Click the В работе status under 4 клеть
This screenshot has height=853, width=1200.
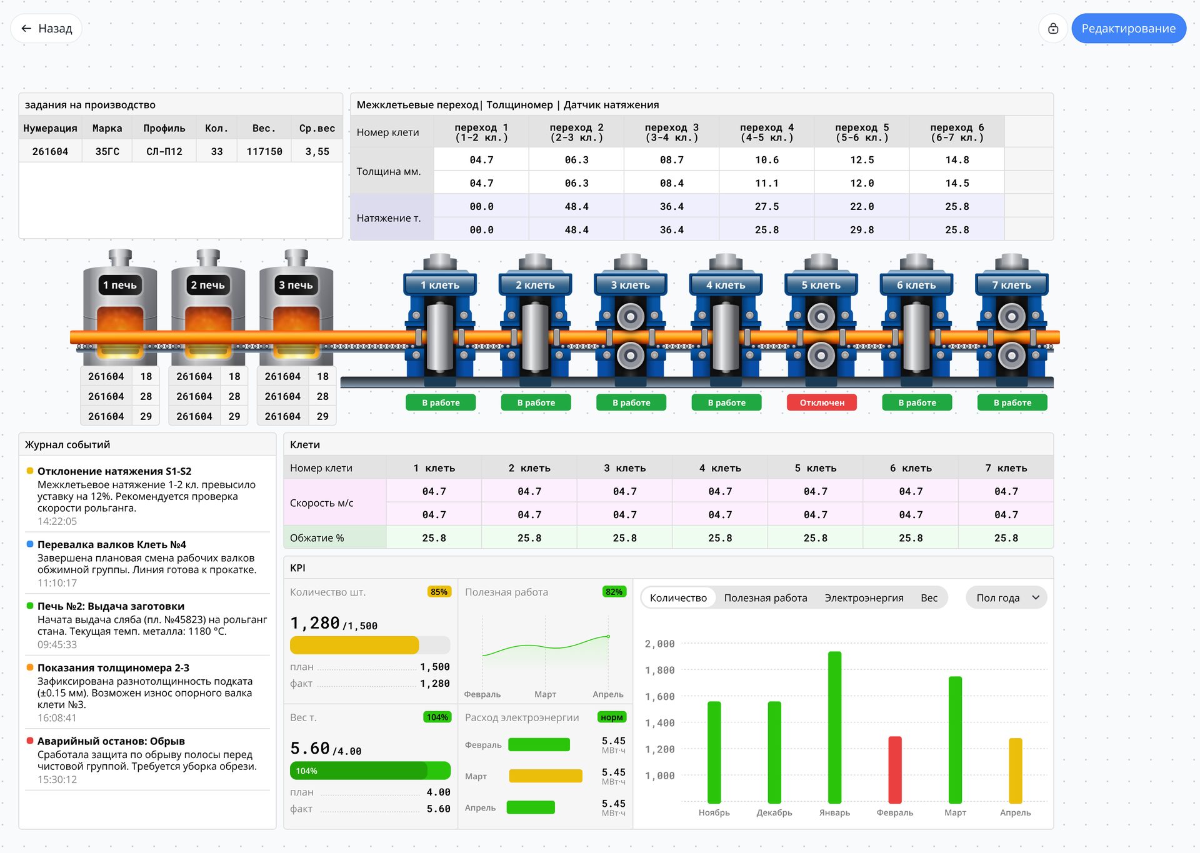[727, 402]
